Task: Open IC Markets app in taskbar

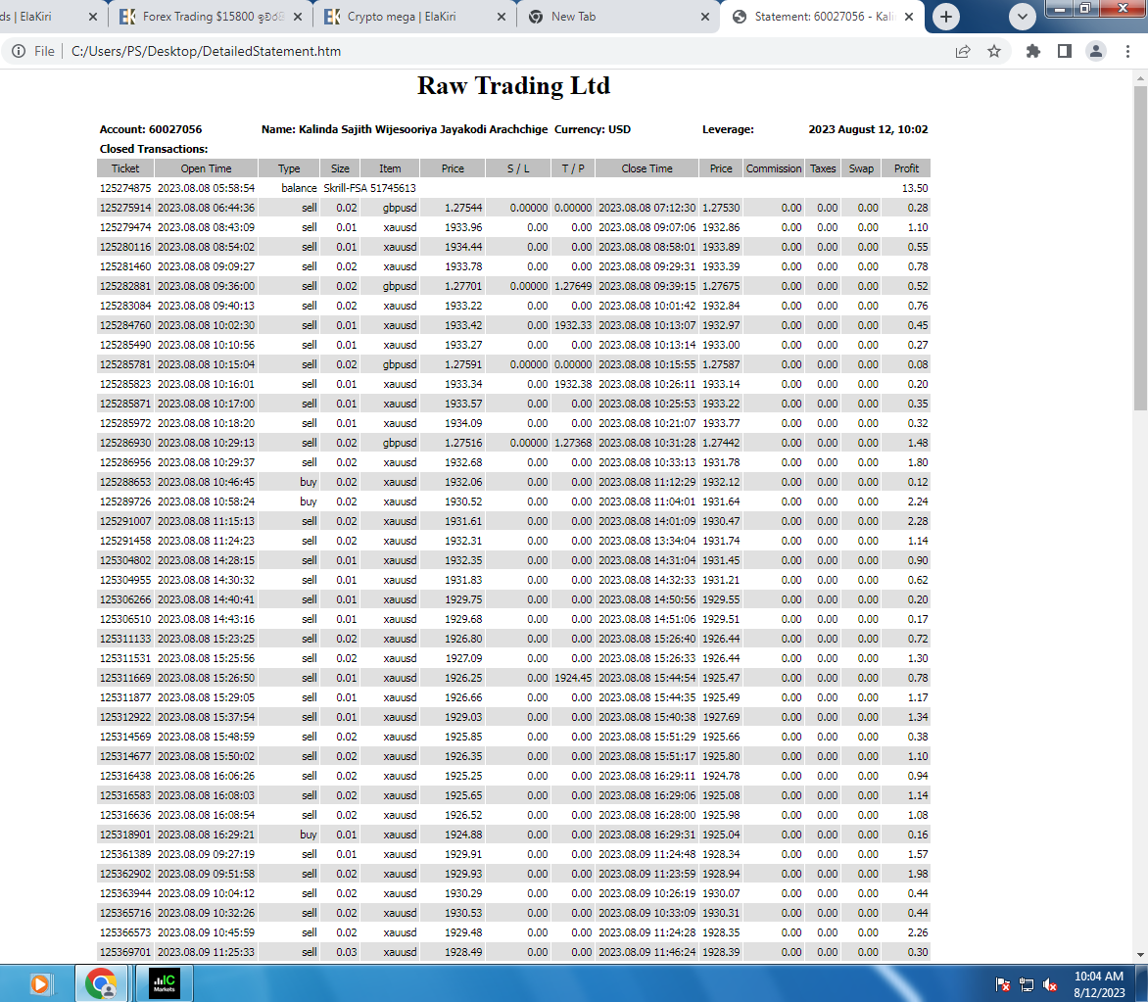Action: pos(165,983)
